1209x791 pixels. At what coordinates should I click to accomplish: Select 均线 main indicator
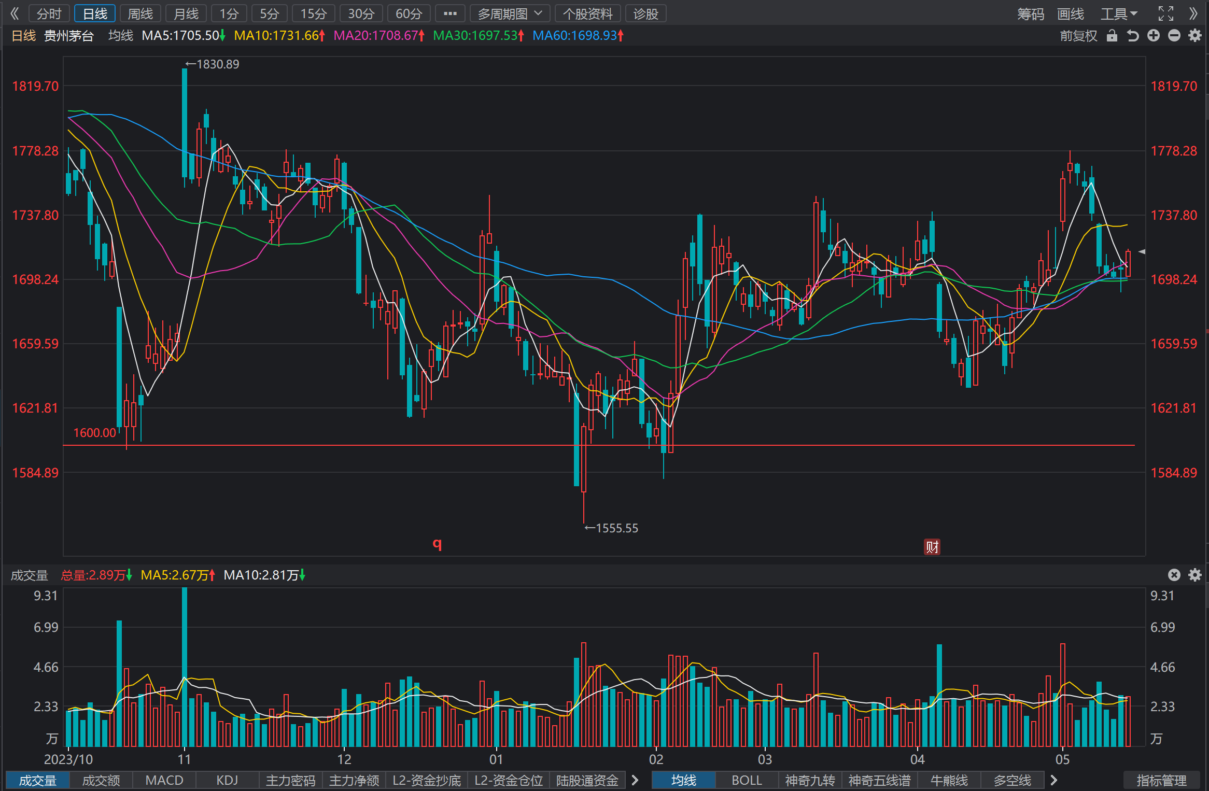(x=684, y=780)
